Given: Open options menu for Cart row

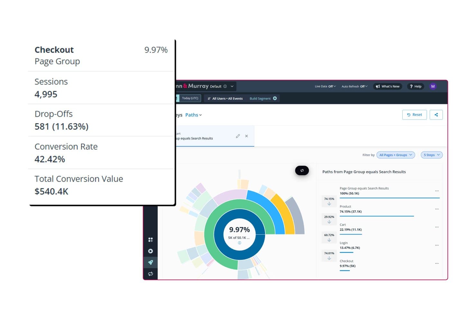Looking at the screenshot, I should click(x=437, y=227).
